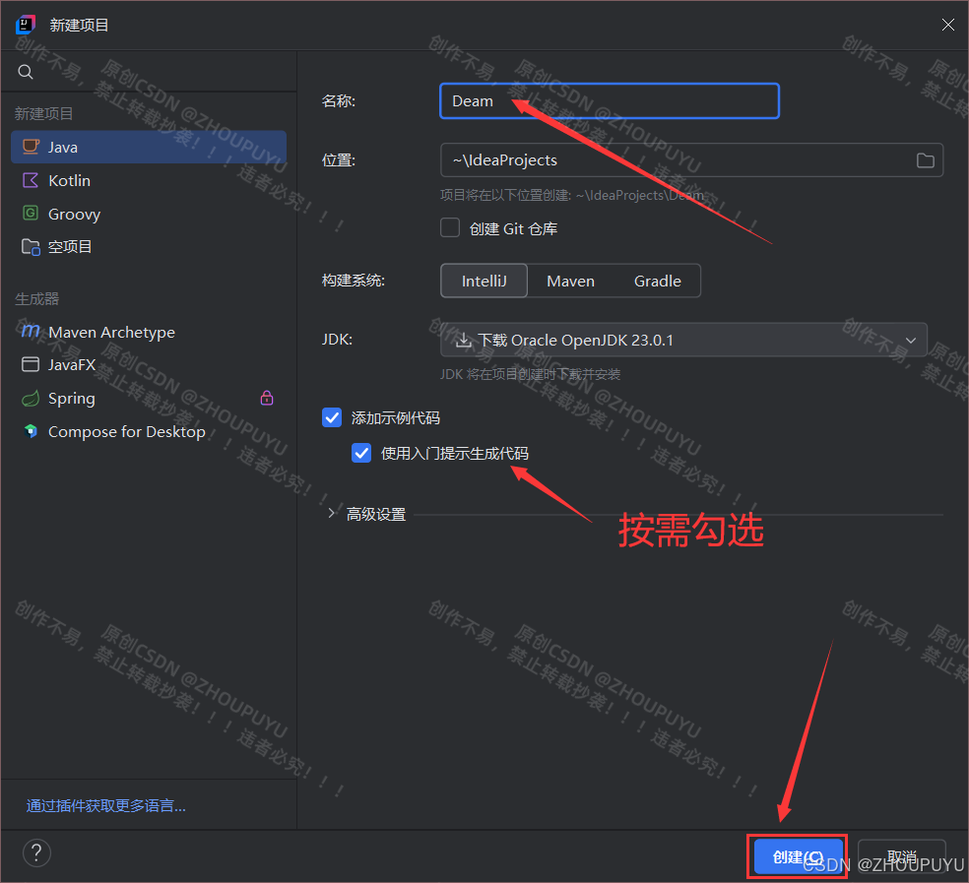Select Java project type
969x883 pixels.
[x=149, y=147]
